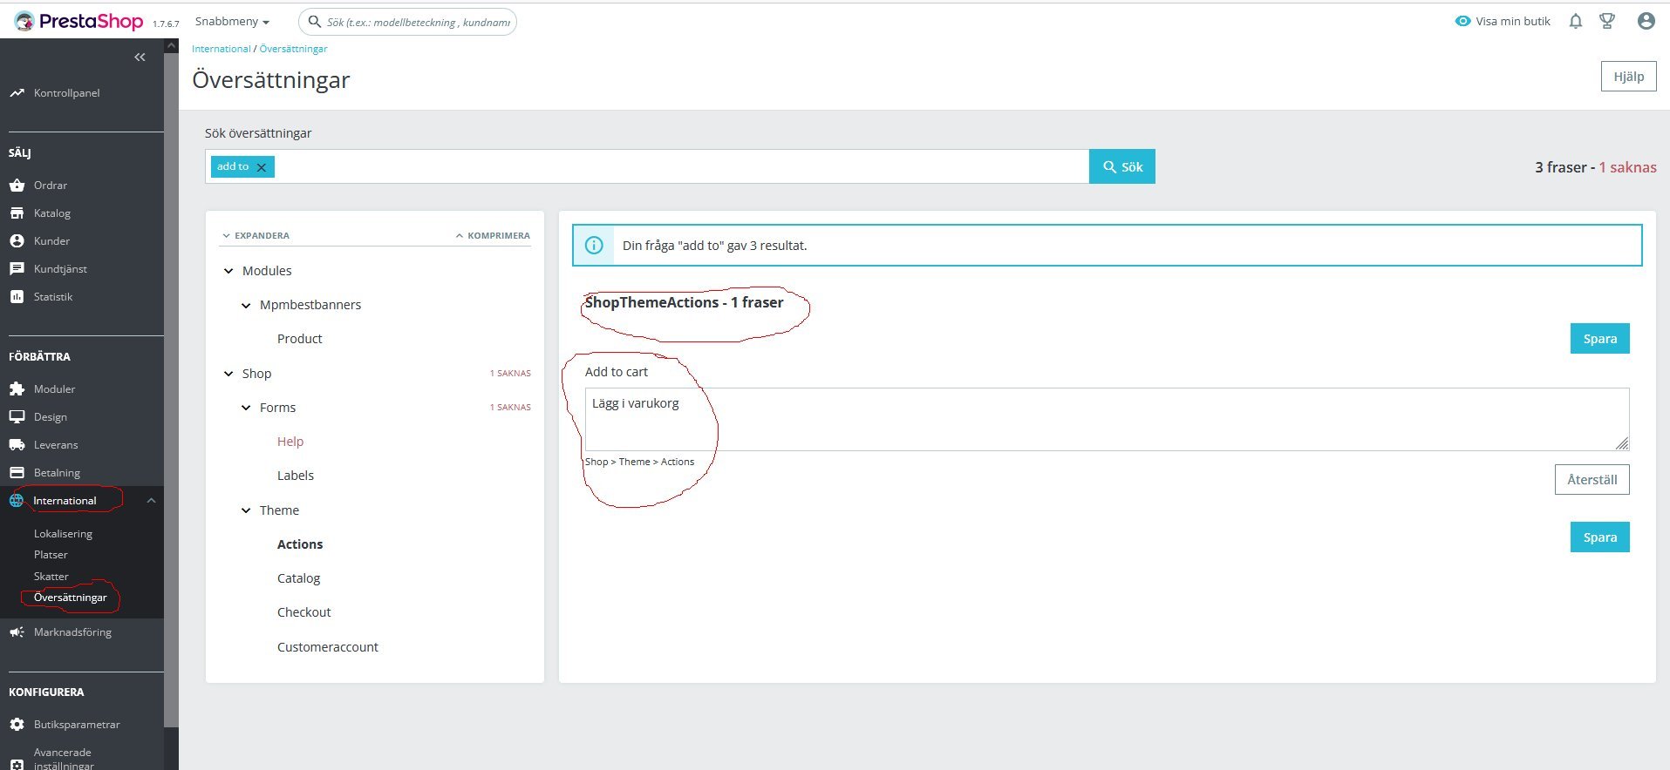Collapse the sidebar with double-chevron icon
Screen dimensions: 1670x770
tap(140, 57)
